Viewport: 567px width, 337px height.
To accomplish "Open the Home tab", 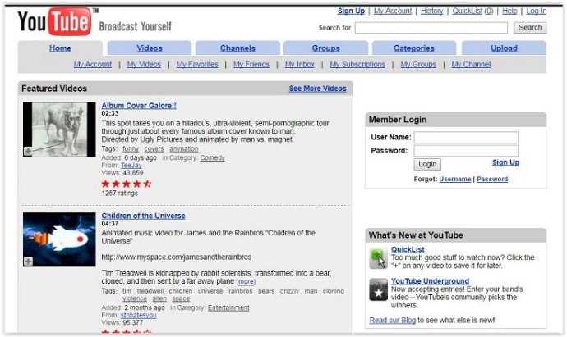I will coord(60,48).
